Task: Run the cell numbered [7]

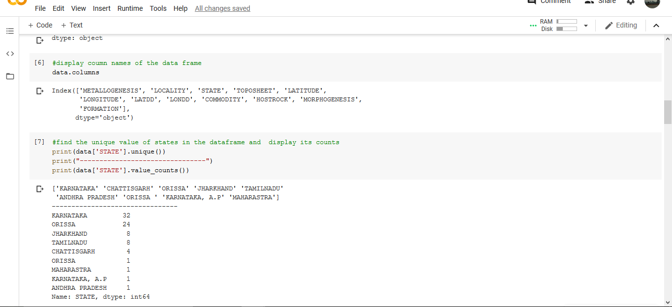Action: coord(39,142)
